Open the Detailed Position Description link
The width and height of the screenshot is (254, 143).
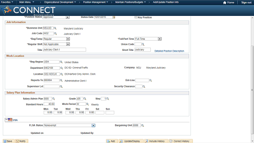click(169, 51)
